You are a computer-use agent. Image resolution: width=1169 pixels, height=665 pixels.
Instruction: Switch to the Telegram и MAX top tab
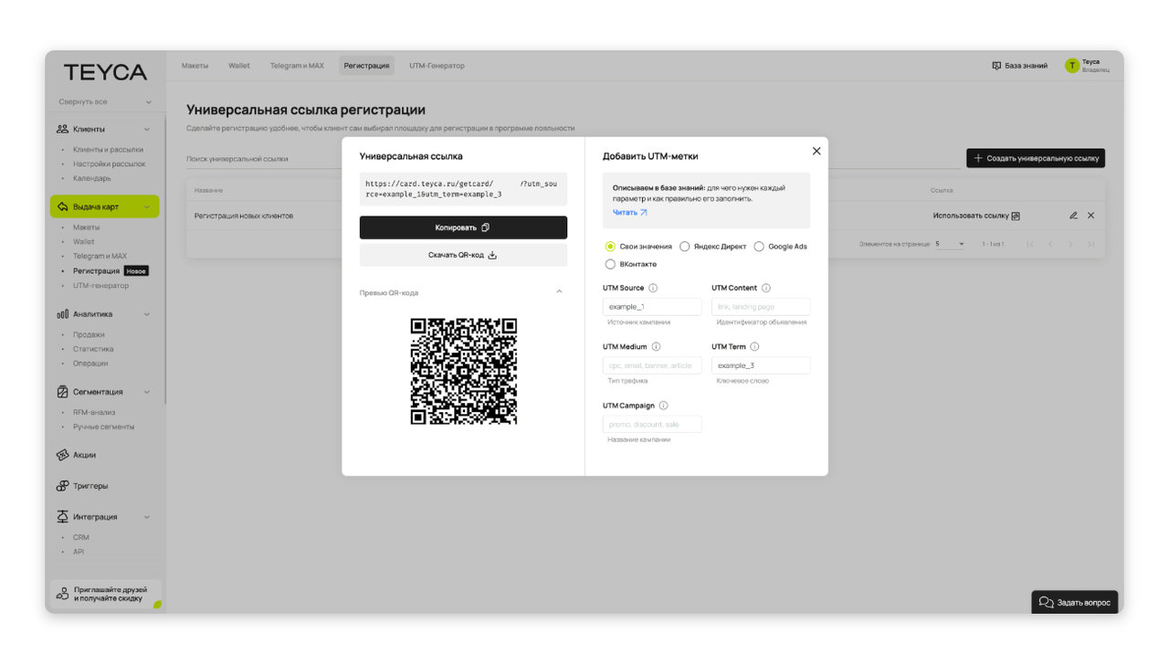pyautogui.click(x=297, y=66)
